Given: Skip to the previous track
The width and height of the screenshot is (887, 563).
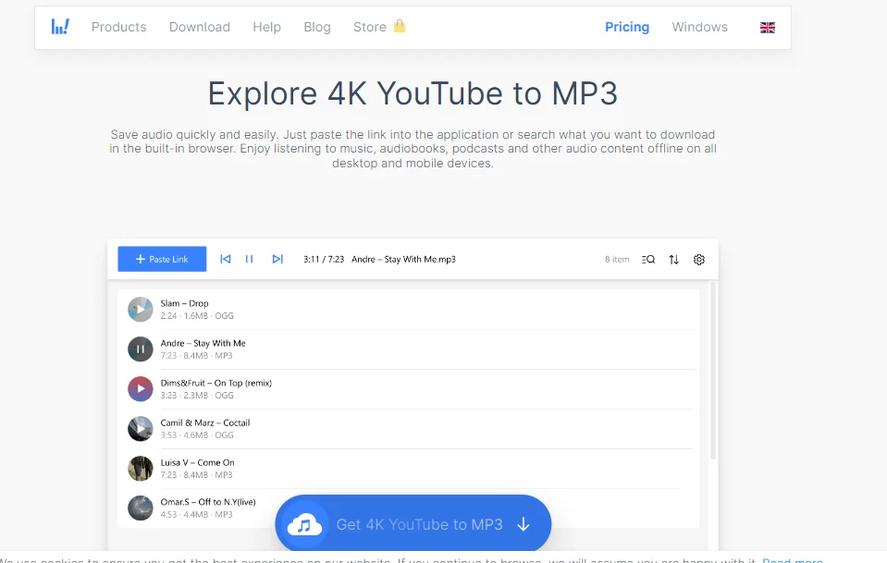Looking at the screenshot, I should [x=225, y=259].
